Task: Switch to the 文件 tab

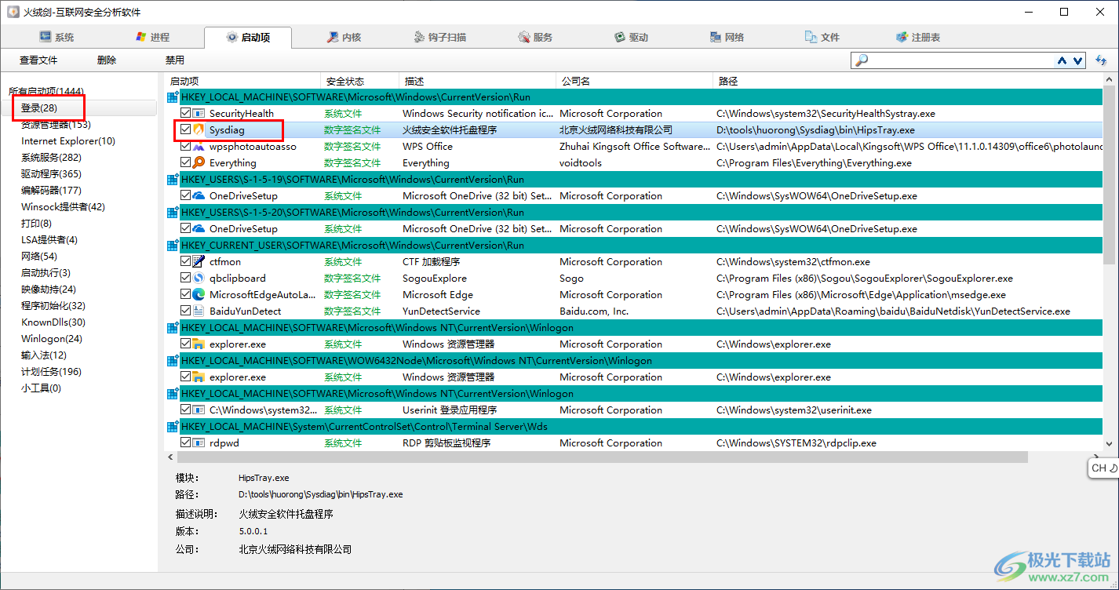Action: pos(822,37)
